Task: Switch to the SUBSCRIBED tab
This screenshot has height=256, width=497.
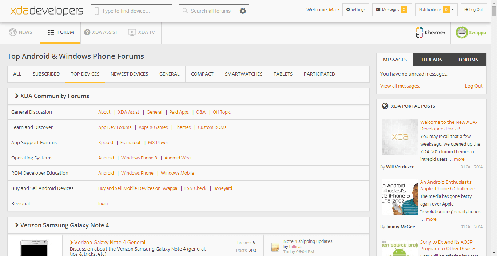Action: coord(46,74)
